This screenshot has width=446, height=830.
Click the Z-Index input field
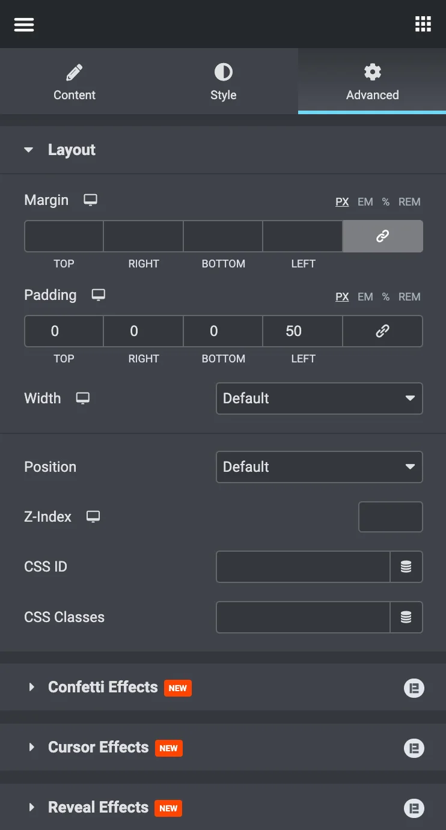(391, 517)
